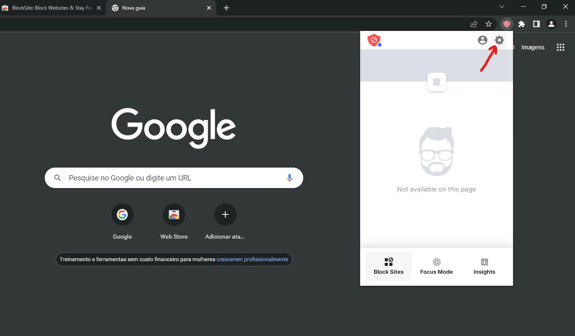Viewport: 575px width, 336px height.
Task: Open the BlockSite account profile icon
Action: [x=482, y=40]
